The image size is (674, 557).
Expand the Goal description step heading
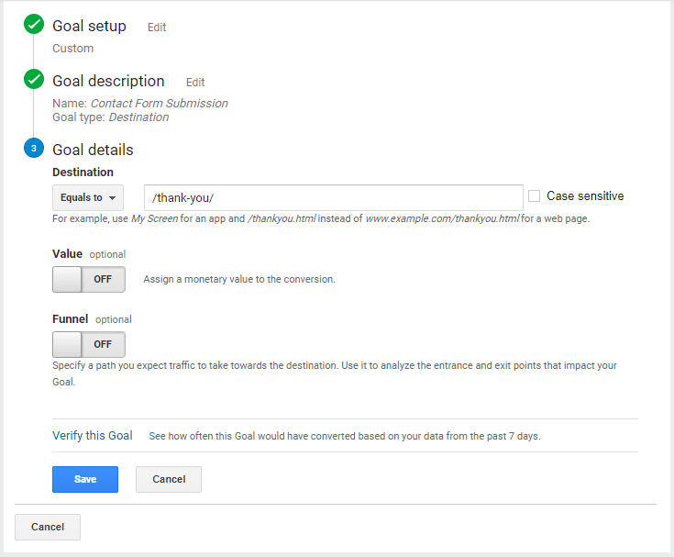tap(108, 82)
